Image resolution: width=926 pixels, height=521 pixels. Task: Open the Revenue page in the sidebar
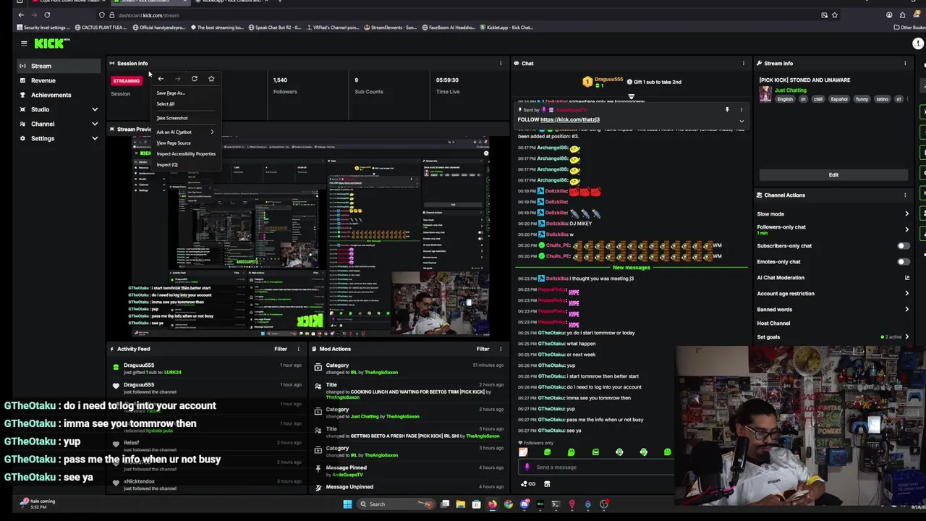[x=59, y=80]
